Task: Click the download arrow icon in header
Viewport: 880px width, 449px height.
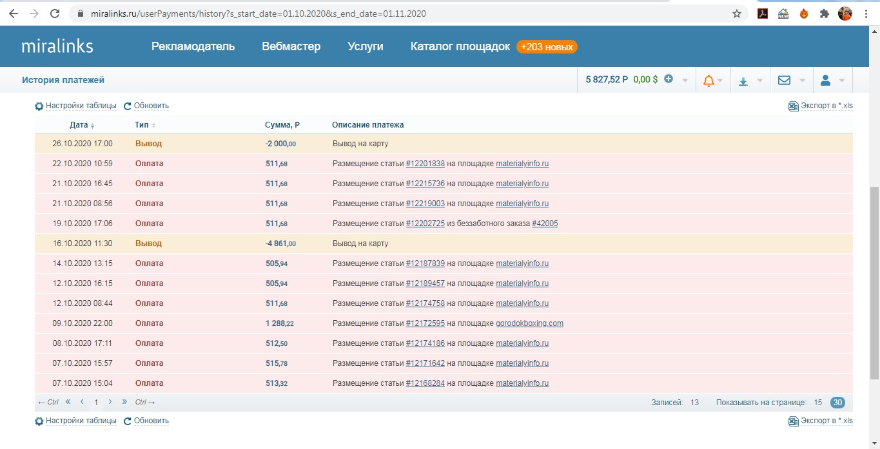Action: [x=743, y=81]
